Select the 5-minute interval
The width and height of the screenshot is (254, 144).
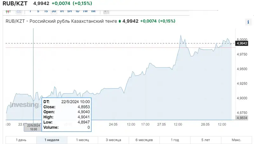(x=38, y=11)
